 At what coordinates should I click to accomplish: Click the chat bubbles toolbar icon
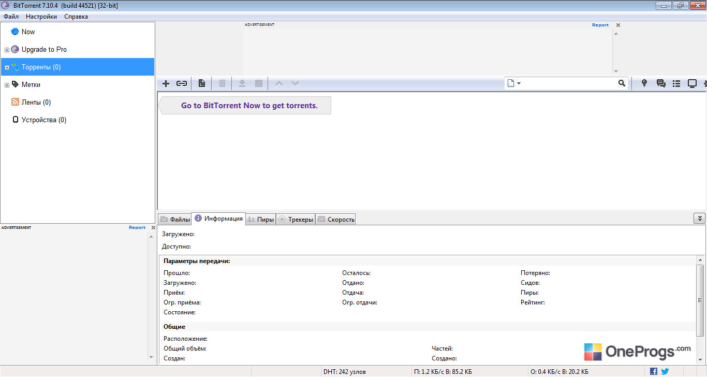661,83
